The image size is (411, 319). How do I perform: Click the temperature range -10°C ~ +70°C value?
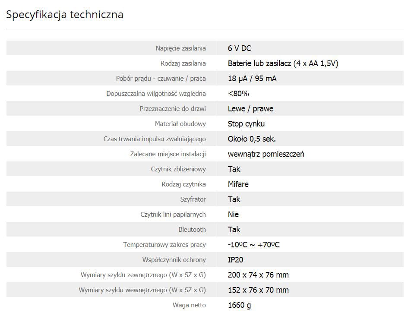point(254,245)
